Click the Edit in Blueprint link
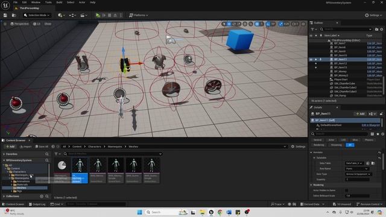This screenshot has width=386, height=217. [x=370, y=125]
